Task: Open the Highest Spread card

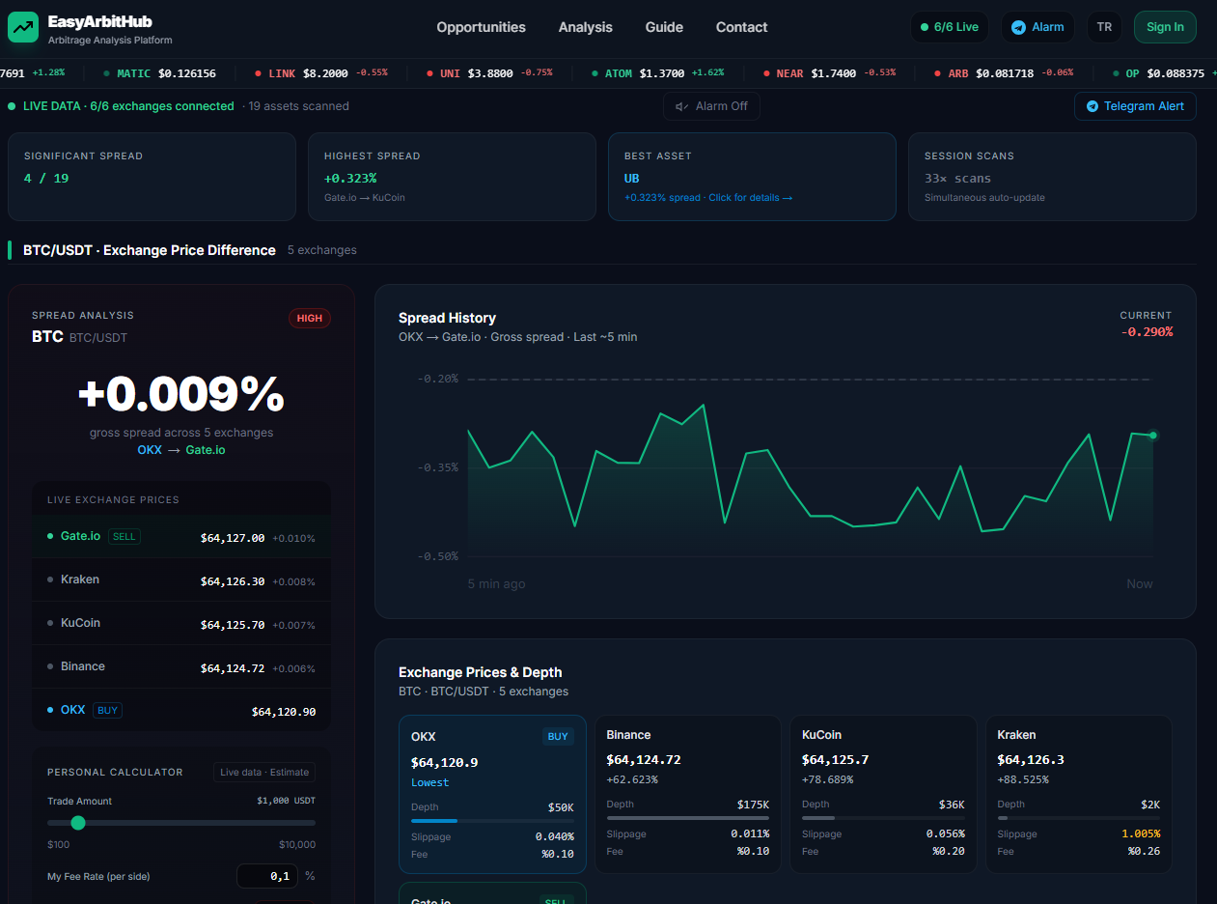Action: click(452, 177)
